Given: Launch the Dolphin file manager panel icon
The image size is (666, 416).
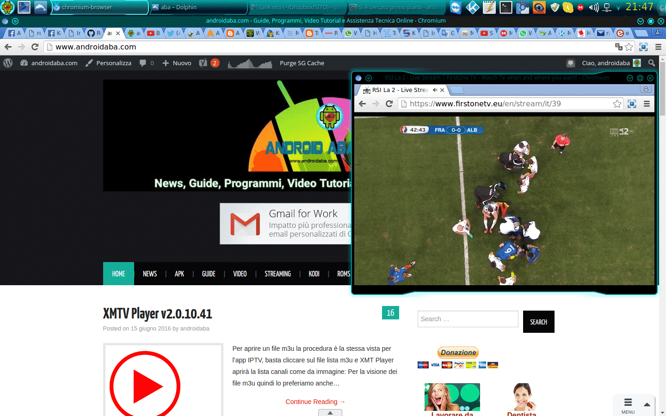Looking at the screenshot, I should coord(41,7).
